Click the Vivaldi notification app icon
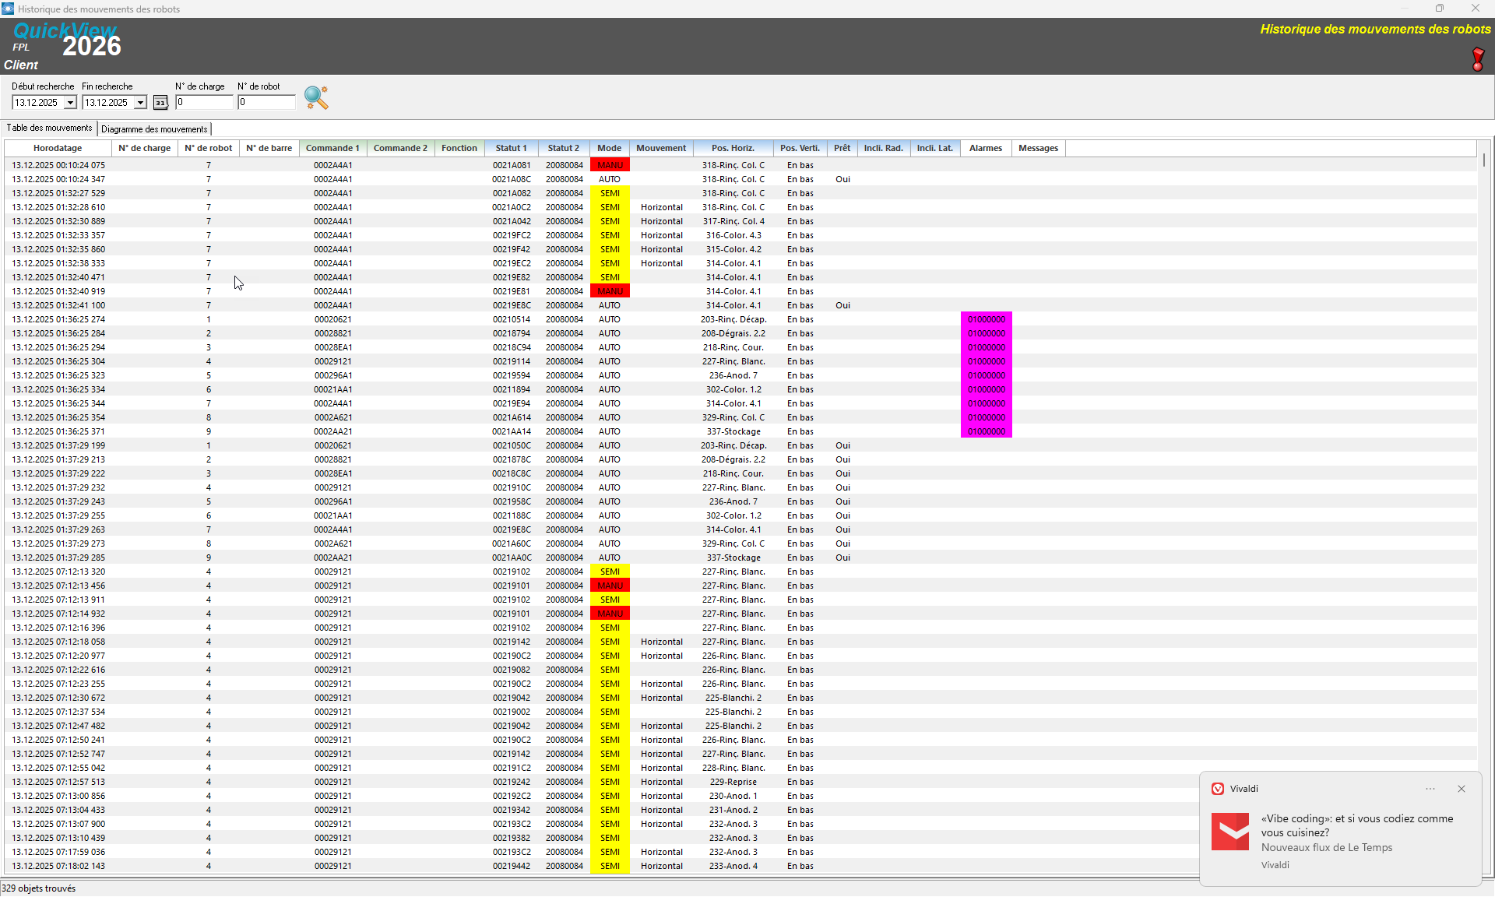The height and width of the screenshot is (897, 1495). tap(1218, 789)
